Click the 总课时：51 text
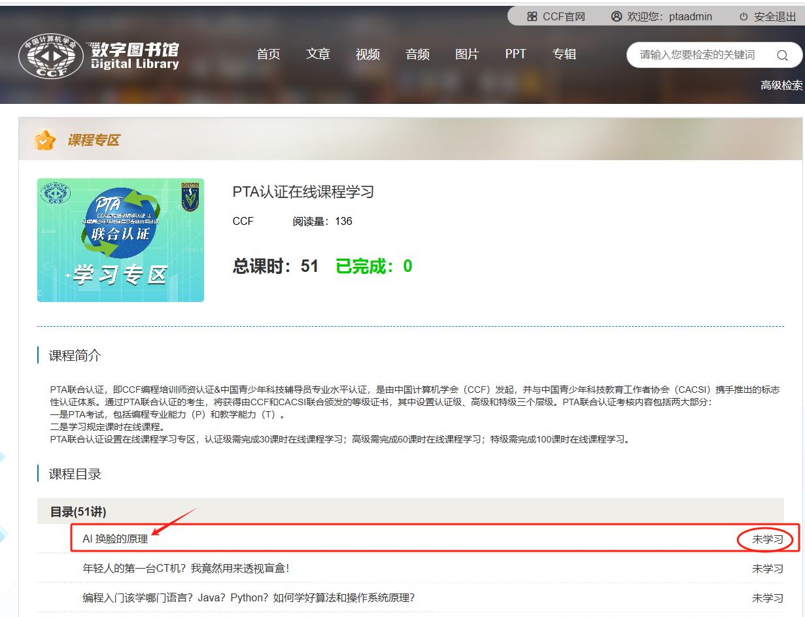The width and height of the screenshot is (805, 617). 275,266
